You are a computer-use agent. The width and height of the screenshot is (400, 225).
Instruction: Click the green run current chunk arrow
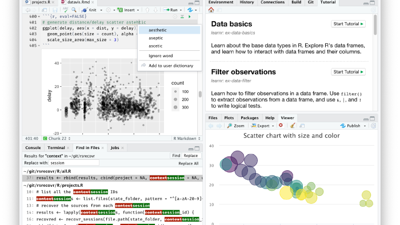pyautogui.click(x=190, y=17)
